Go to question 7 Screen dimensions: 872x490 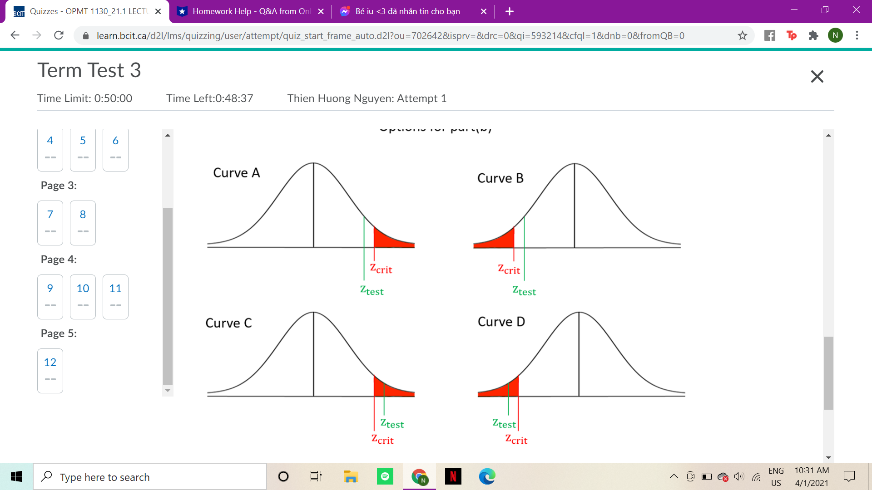50,222
